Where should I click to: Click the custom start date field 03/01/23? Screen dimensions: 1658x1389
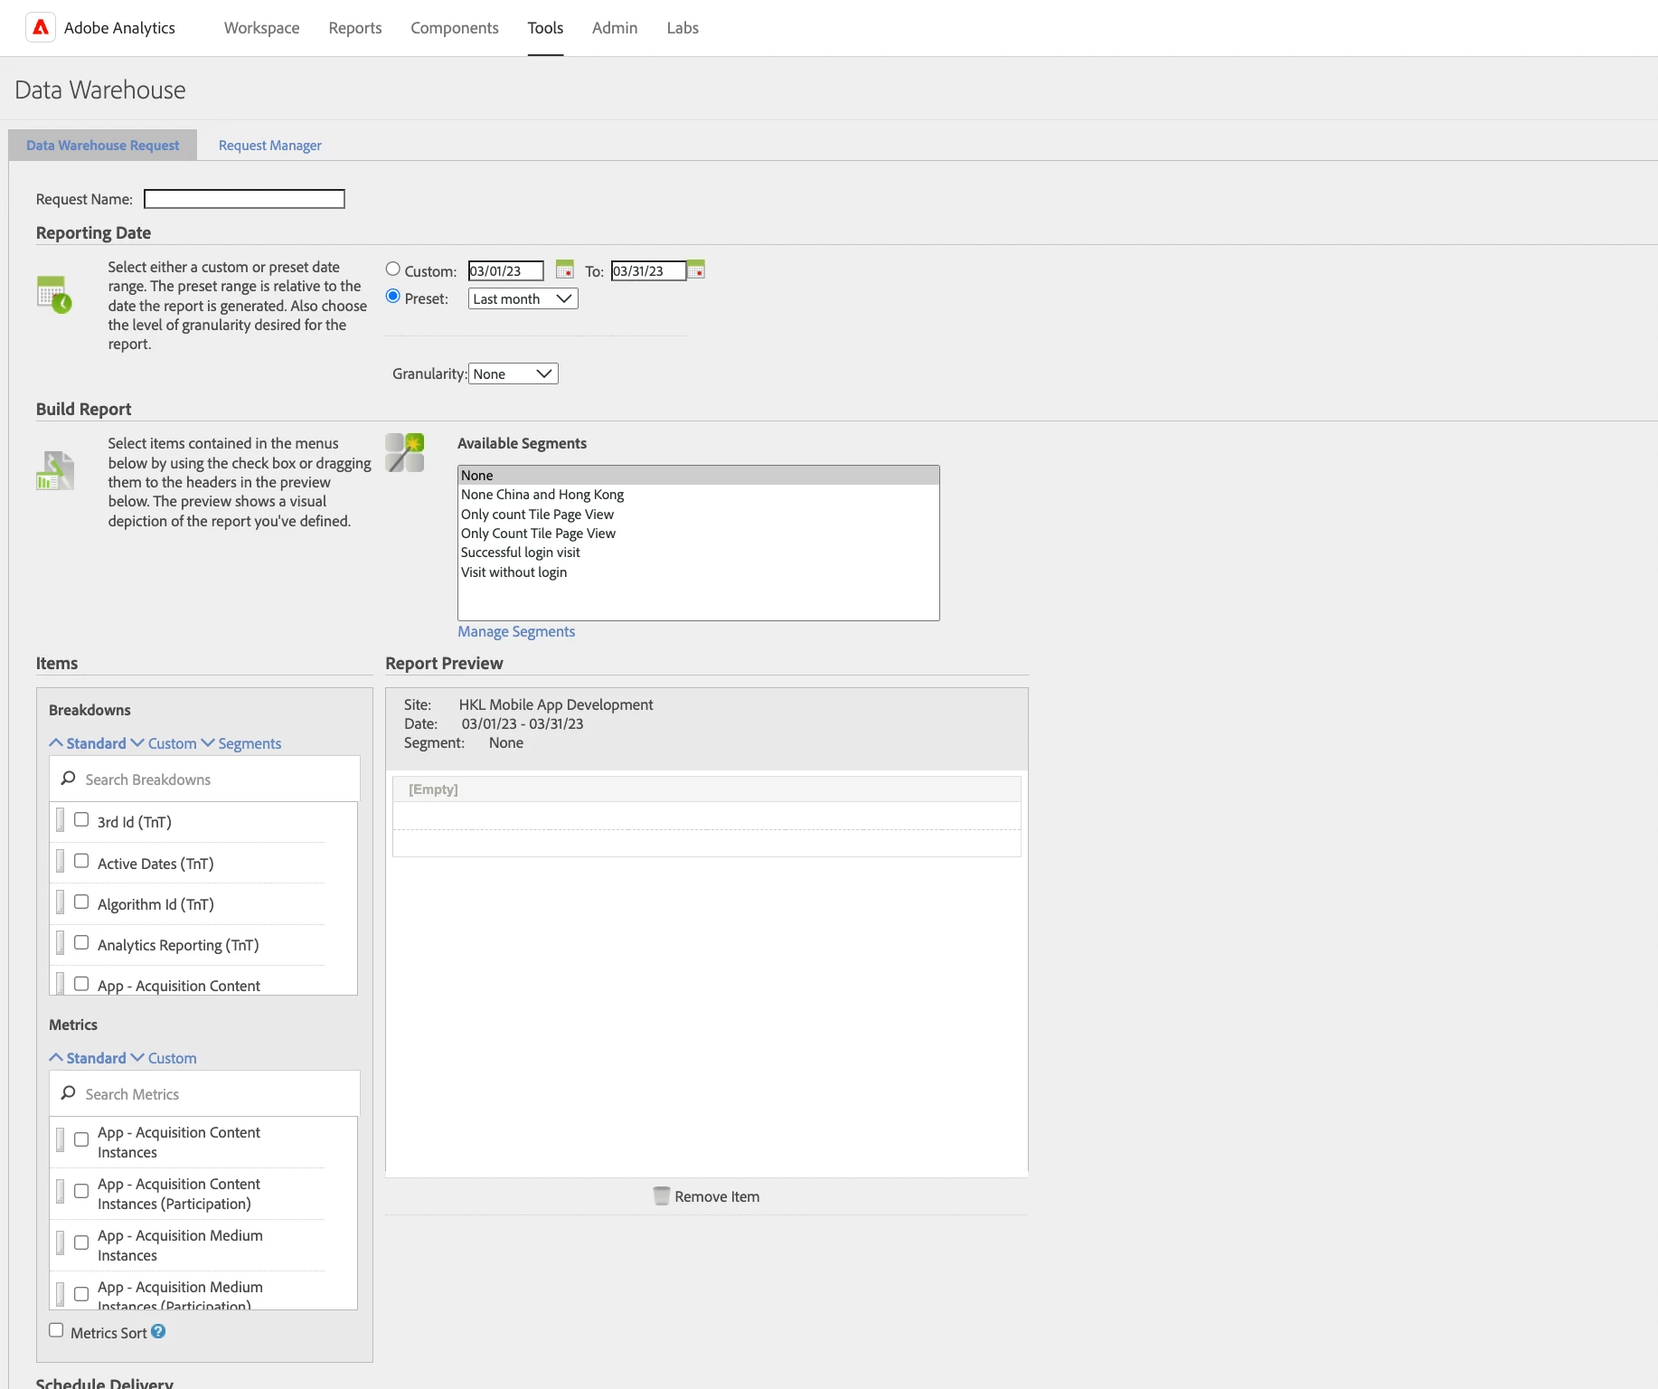point(505,270)
